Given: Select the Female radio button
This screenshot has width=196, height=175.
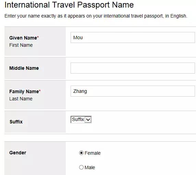Looking at the screenshot, I should point(81,153).
